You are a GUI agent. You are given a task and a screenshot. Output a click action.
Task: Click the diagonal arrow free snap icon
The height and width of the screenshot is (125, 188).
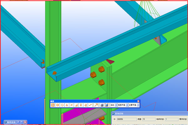96,105
